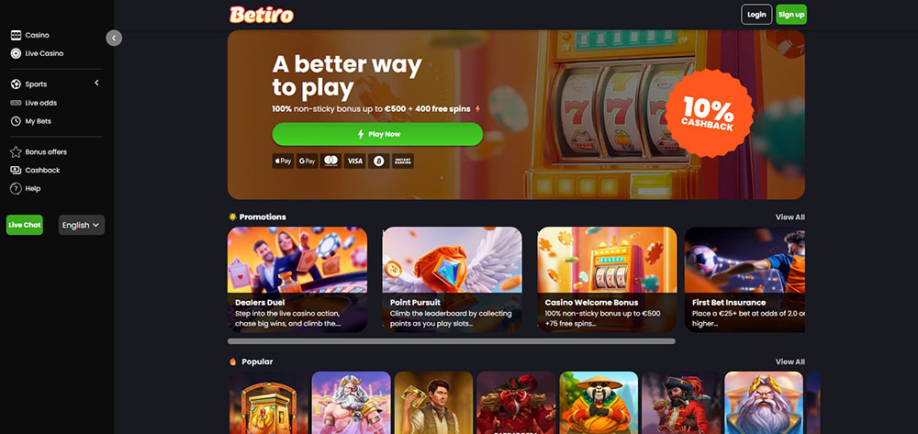Image resolution: width=918 pixels, height=434 pixels.
Task: Open Live odds via its icon
Action: click(16, 103)
